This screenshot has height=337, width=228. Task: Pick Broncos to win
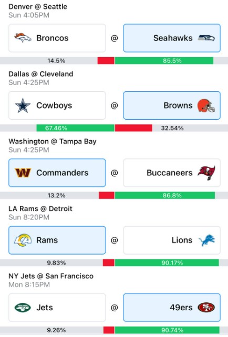(57, 38)
